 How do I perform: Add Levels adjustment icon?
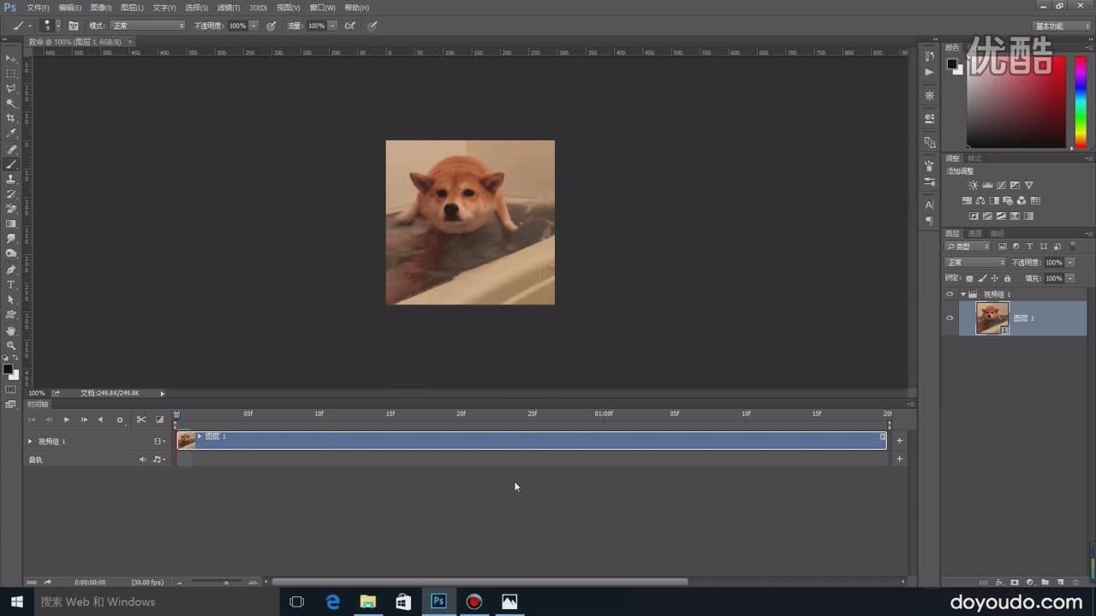(x=987, y=185)
